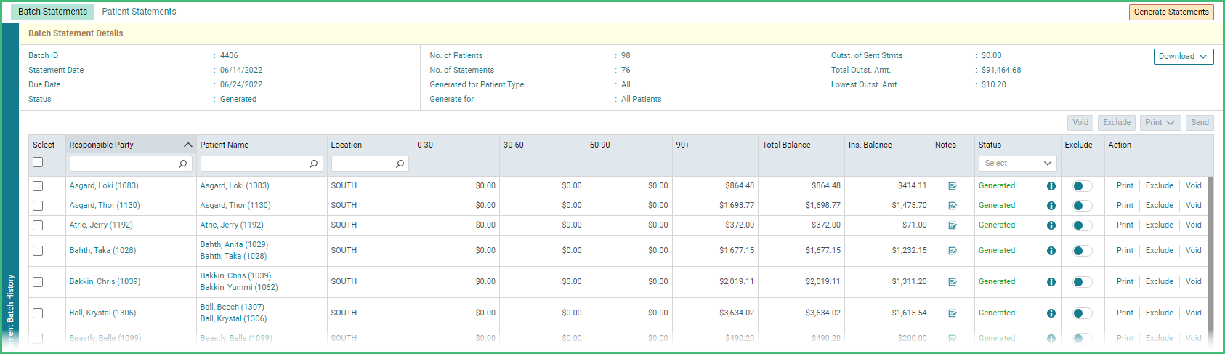Image resolution: width=1225 pixels, height=354 pixels.
Task: Click Patient Name search magnifier icon
Action: pyautogui.click(x=313, y=164)
